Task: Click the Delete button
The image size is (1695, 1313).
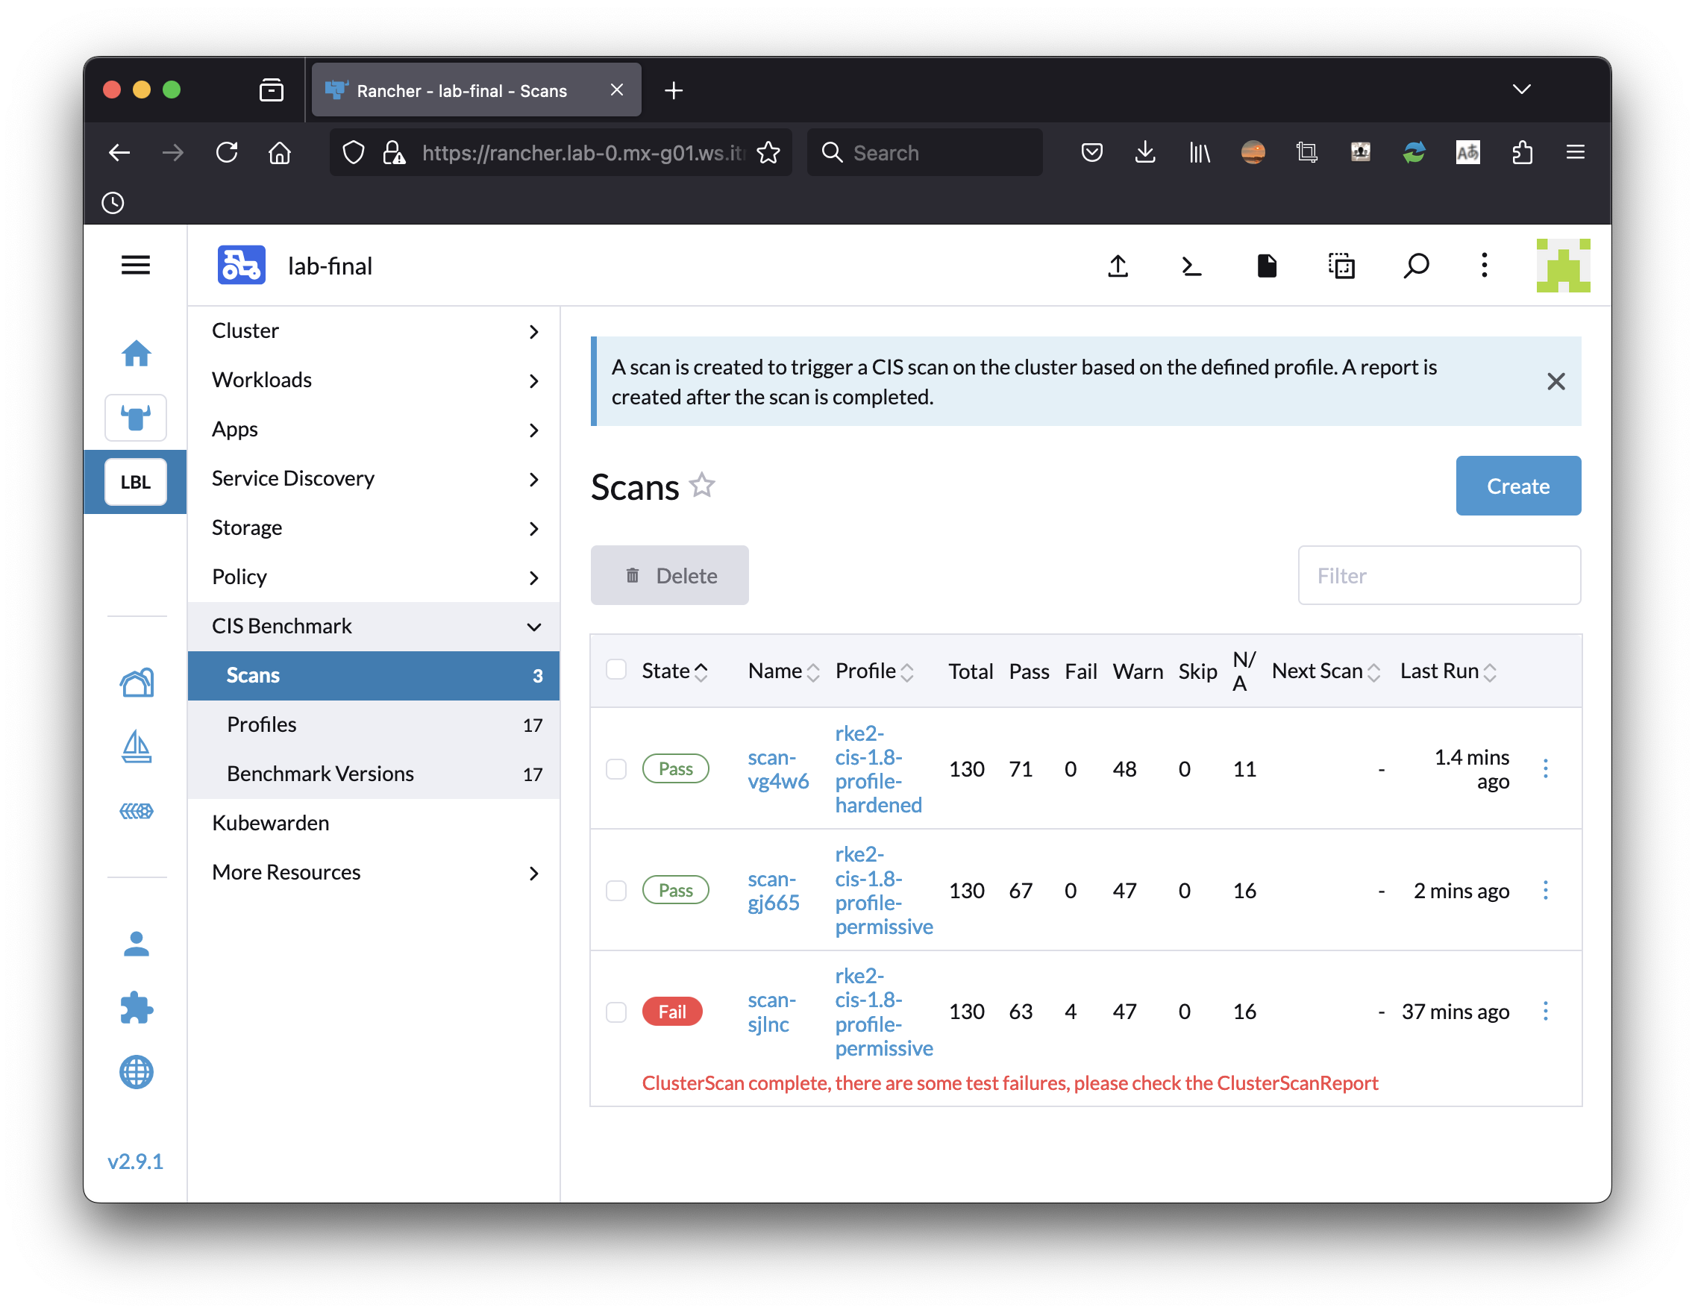Action: coord(670,576)
